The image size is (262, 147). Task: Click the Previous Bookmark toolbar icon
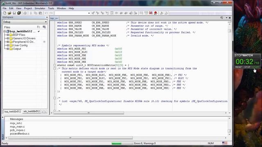121,13
